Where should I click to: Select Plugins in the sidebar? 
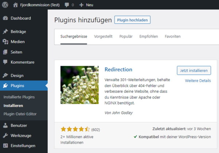pyautogui.click(x=24, y=86)
